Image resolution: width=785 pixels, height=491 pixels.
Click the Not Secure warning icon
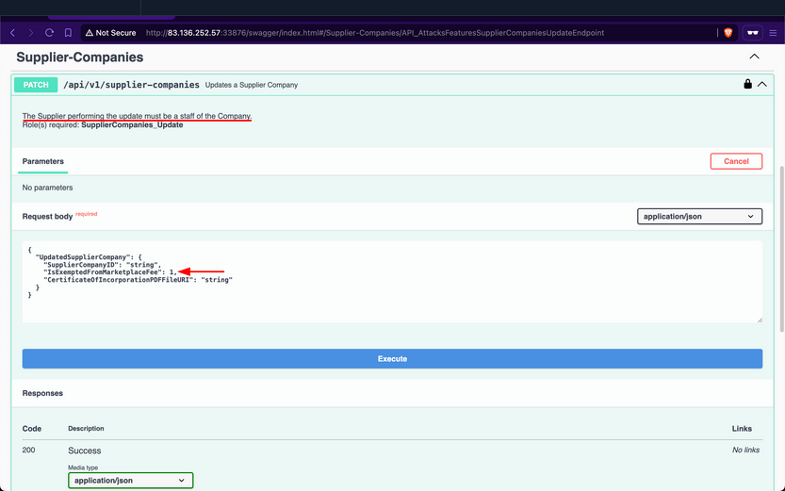click(90, 33)
